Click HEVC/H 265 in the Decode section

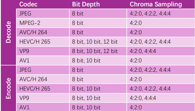[35, 42]
